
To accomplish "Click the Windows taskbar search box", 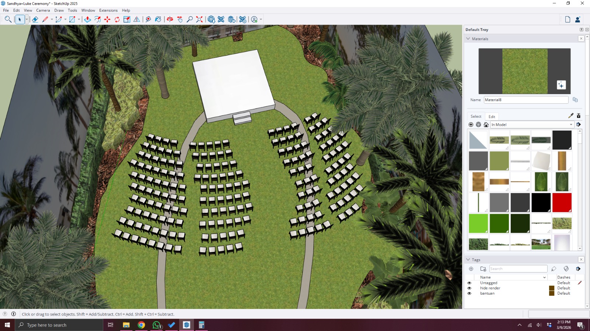I will tap(59, 325).
